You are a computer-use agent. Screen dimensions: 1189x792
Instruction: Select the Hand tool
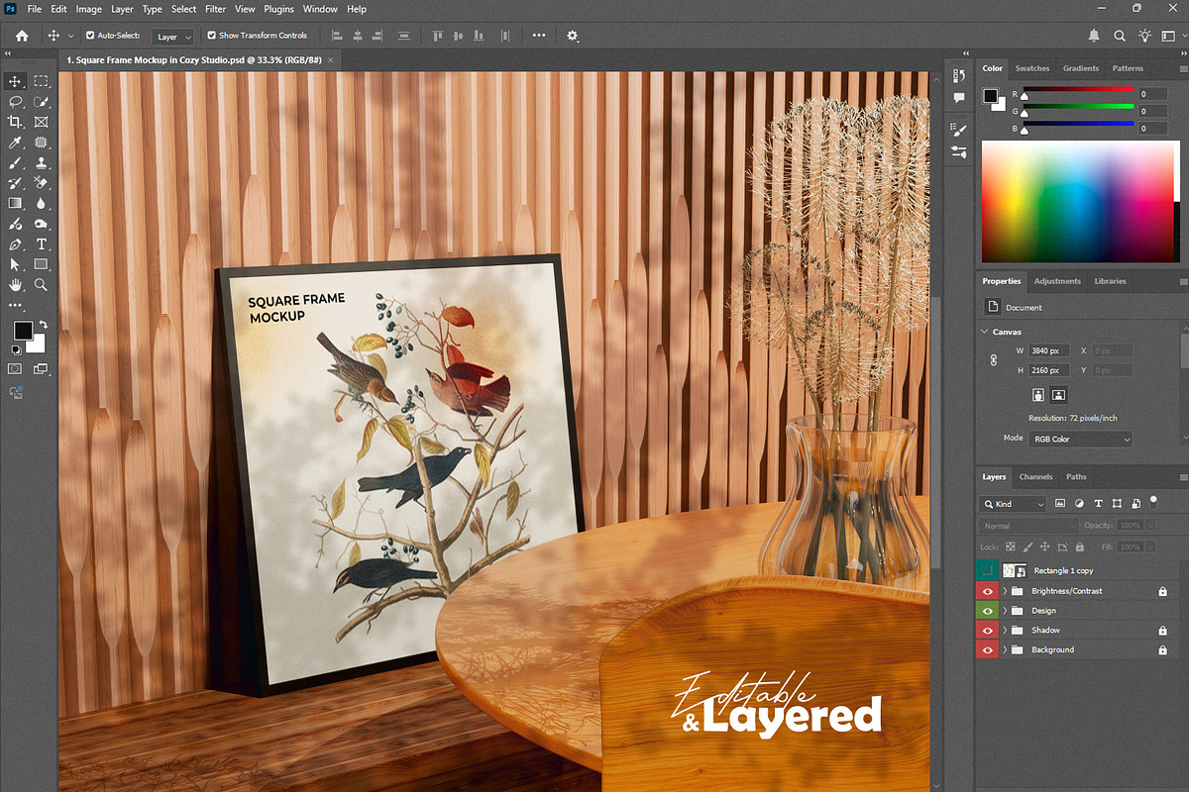coord(15,284)
